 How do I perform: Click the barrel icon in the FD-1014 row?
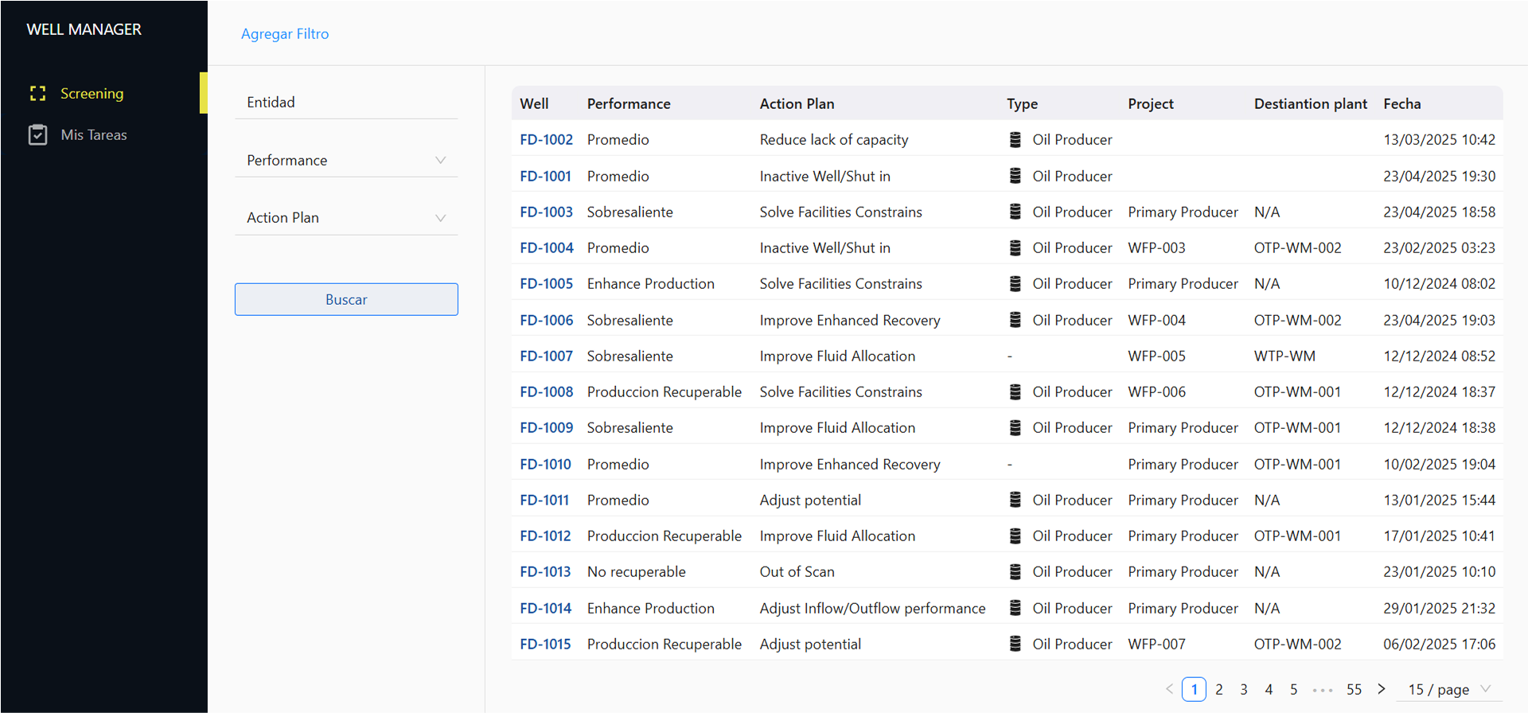click(x=1015, y=608)
